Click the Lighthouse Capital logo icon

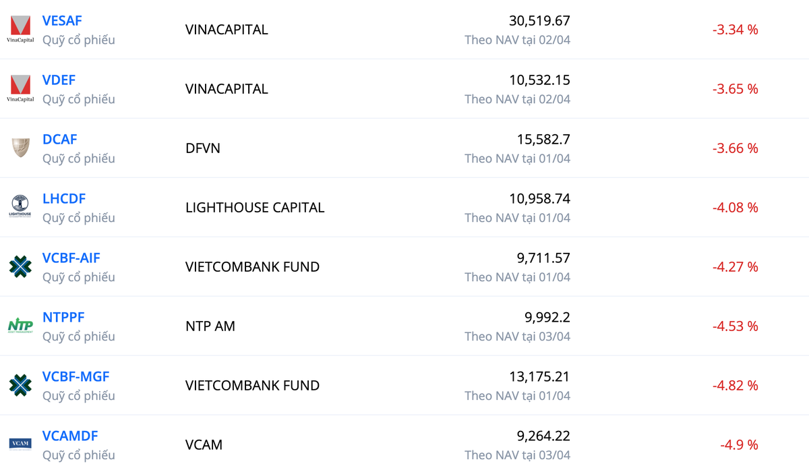coord(20,207)
